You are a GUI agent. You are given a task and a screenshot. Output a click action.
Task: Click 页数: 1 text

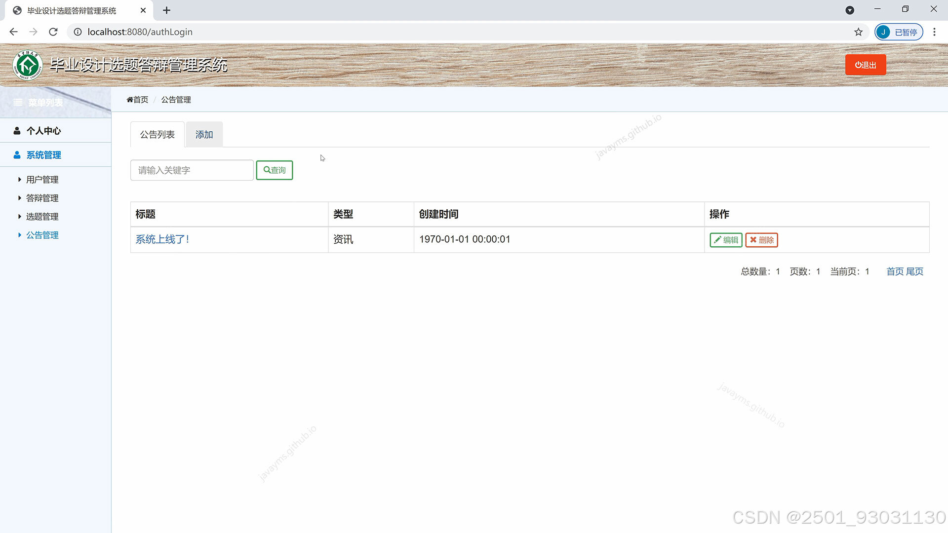[x=805, y=271]
